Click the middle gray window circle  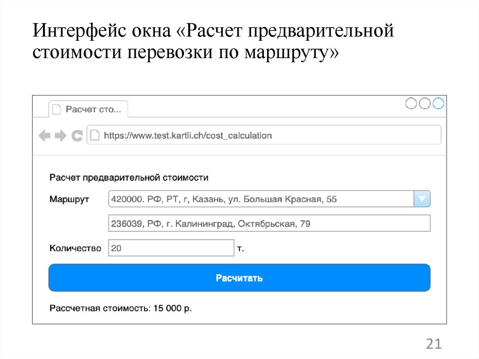[x=425, y=104]
